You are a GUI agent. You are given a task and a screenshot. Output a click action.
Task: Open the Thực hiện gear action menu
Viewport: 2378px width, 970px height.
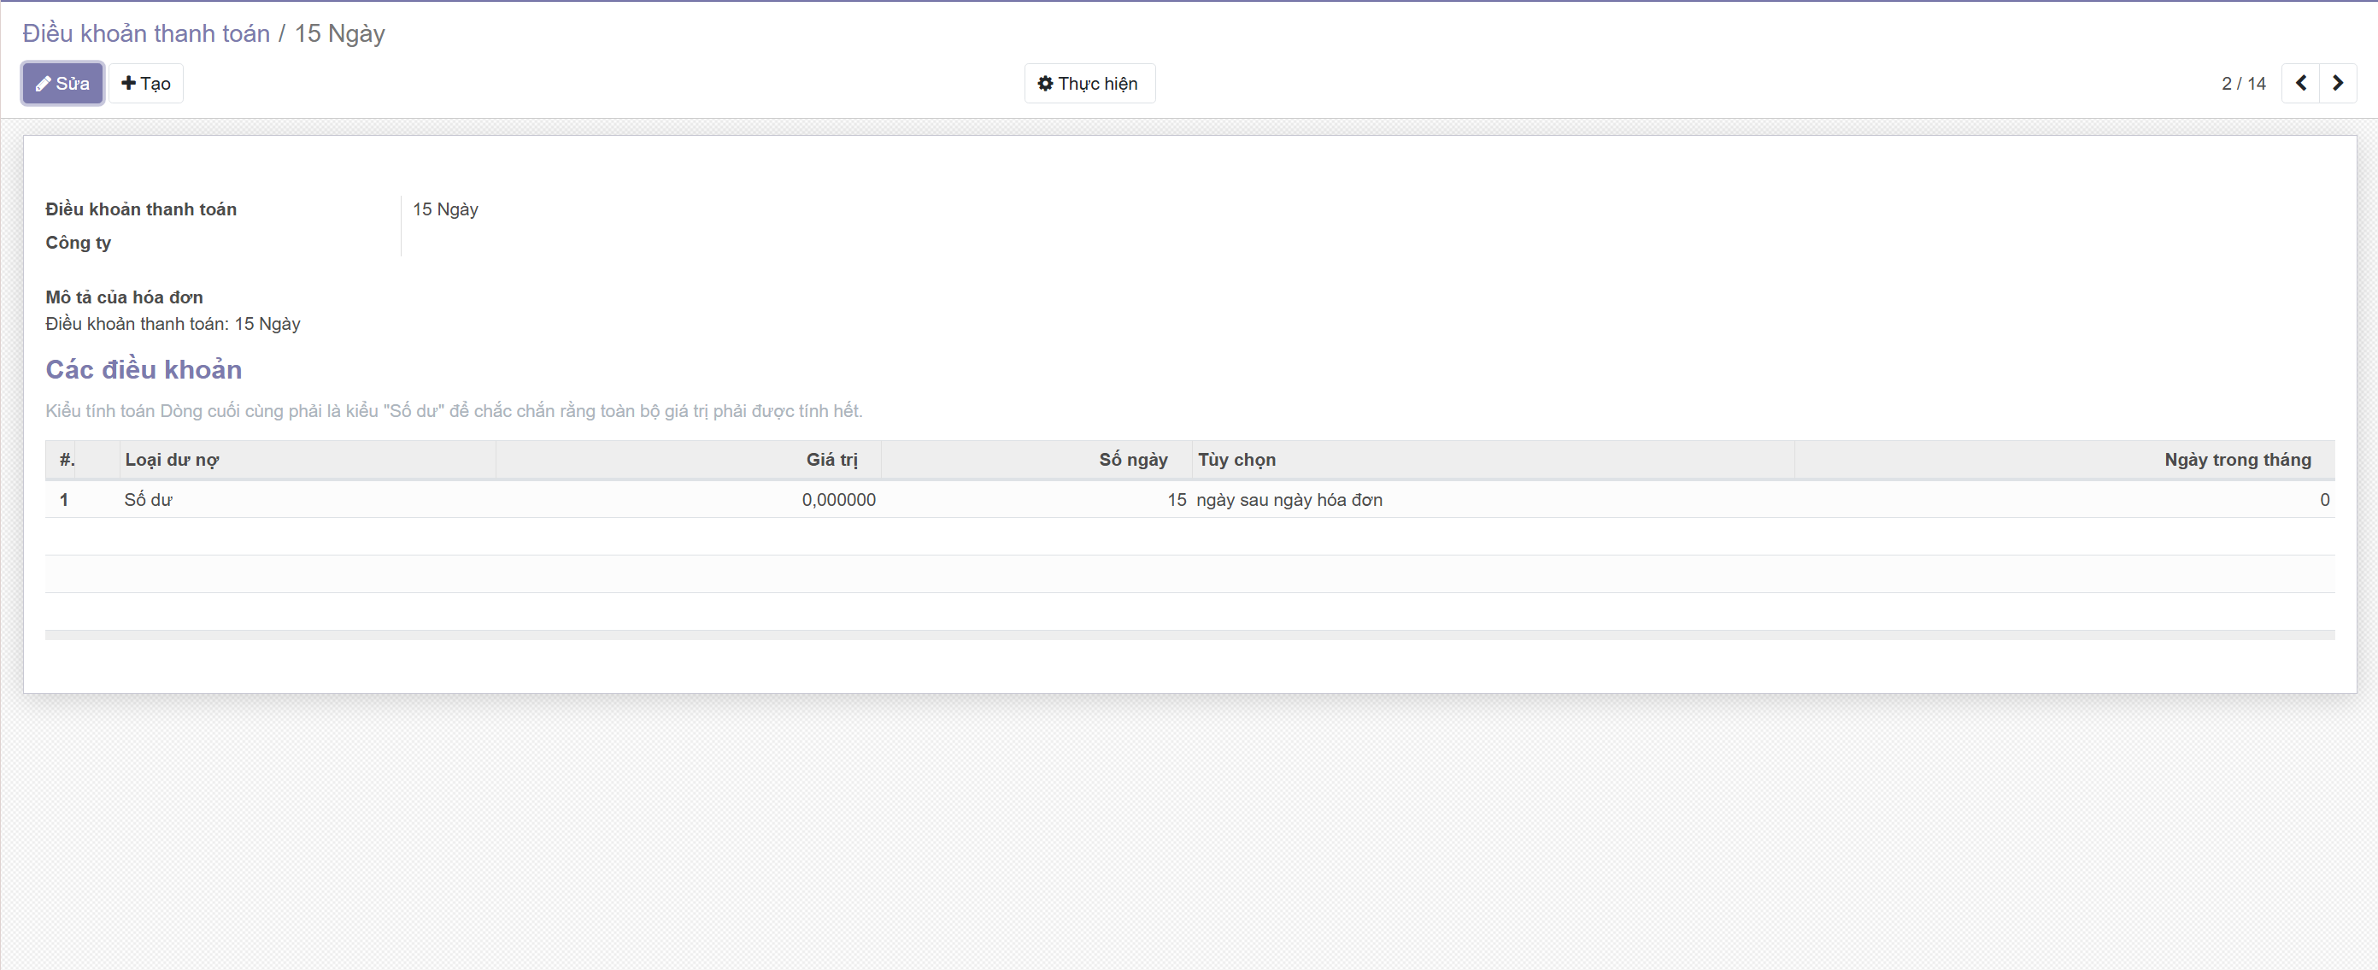[x=1089, y=83]
